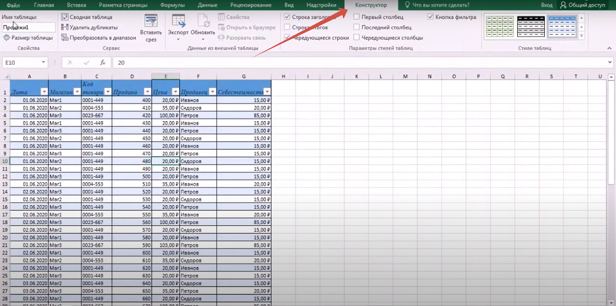This screenshot has height=306, width=616.
Task: Expand the table styles gallery
Action: 581,36
